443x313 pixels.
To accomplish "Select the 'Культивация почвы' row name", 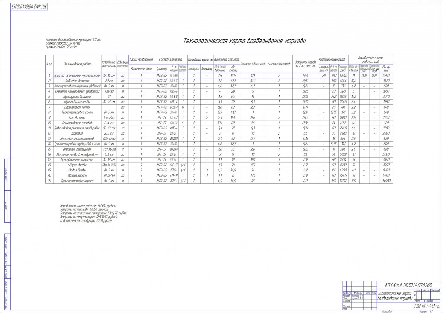I will [77, 102].
